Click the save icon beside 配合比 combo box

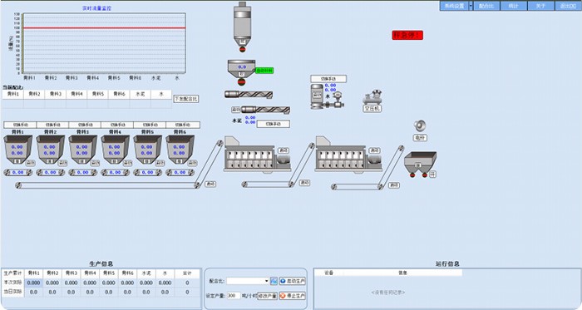tap(274, 281)
